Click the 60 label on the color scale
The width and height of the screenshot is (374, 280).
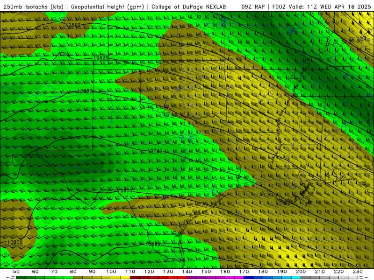coord(35,272)
